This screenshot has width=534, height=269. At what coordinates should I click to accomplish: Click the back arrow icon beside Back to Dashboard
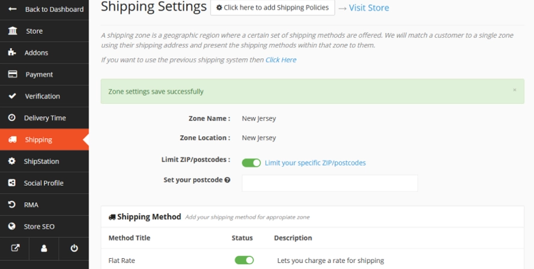[x=12, y=9]
